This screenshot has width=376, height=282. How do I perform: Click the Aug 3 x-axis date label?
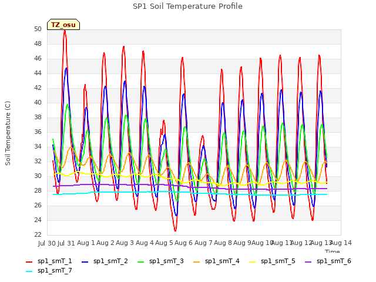pyautogui.click(x=125, y=243)
